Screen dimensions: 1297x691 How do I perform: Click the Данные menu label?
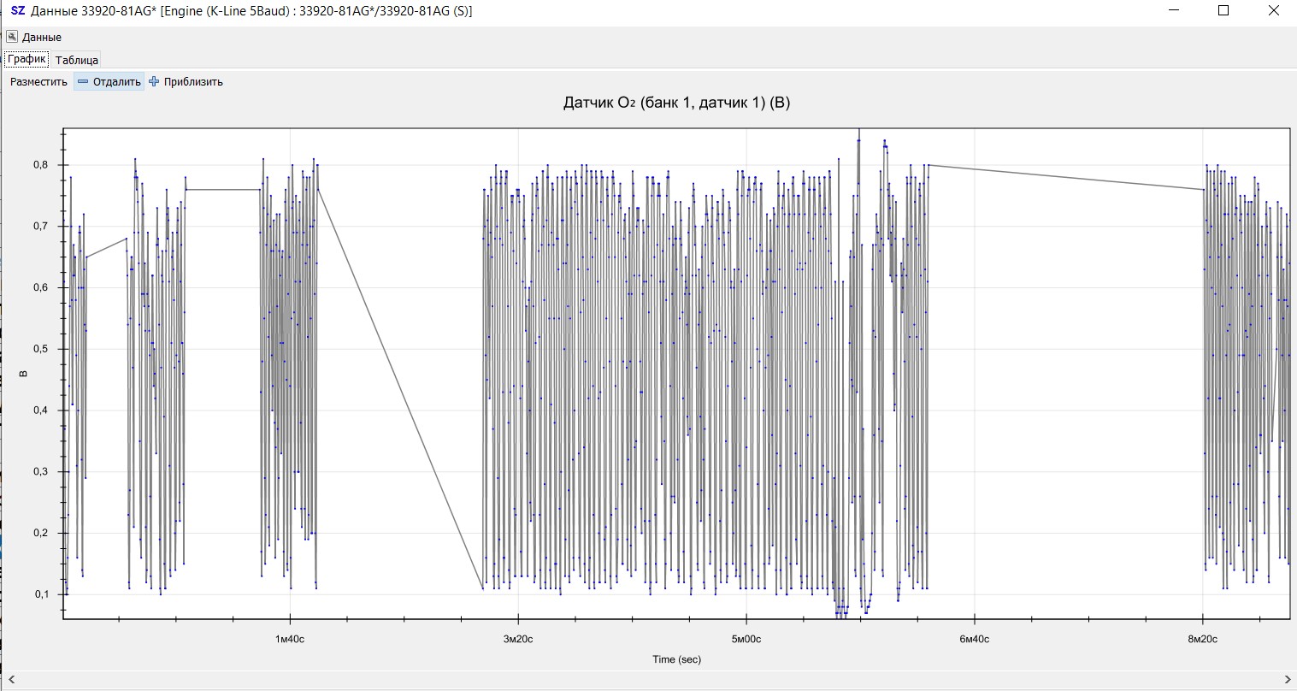[42, 38]
